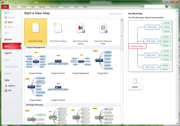Open the Undo history dropdown arrow

click(27, 2)
